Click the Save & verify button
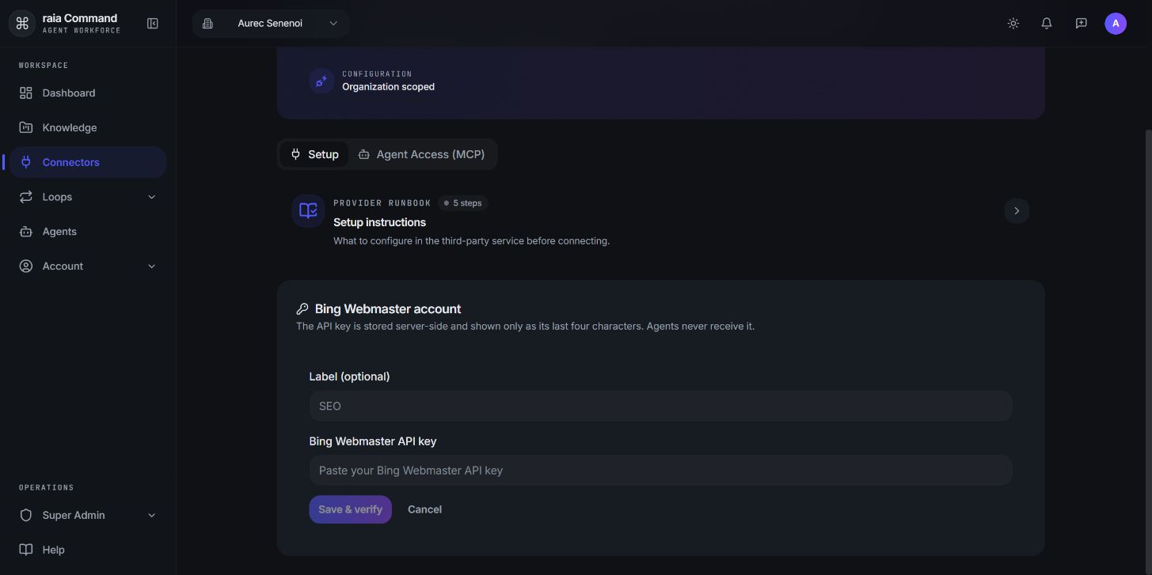 (350, 509)
